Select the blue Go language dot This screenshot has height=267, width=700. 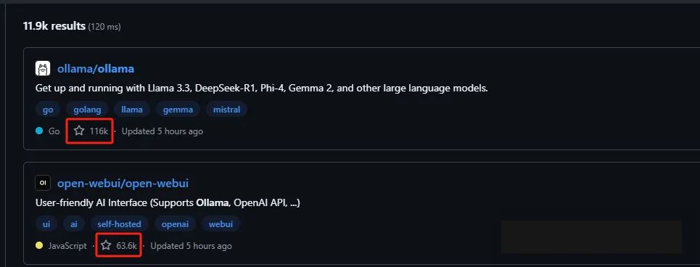click(39, 131)
